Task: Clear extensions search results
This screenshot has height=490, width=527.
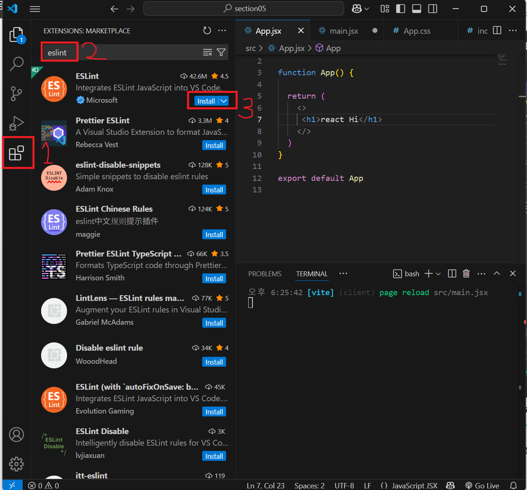Action: 208,52
